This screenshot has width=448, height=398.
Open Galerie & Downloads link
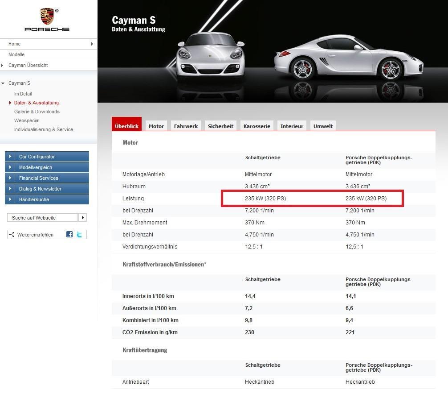point(37,112)
